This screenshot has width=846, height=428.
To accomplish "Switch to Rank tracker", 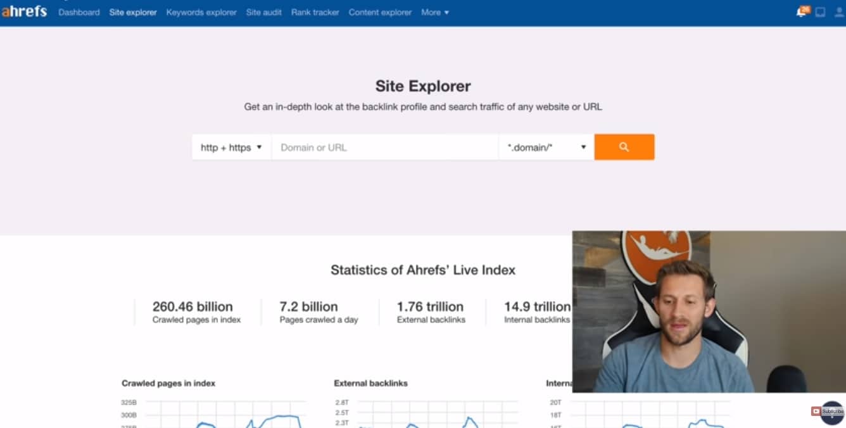I will [x=315, y=12].
